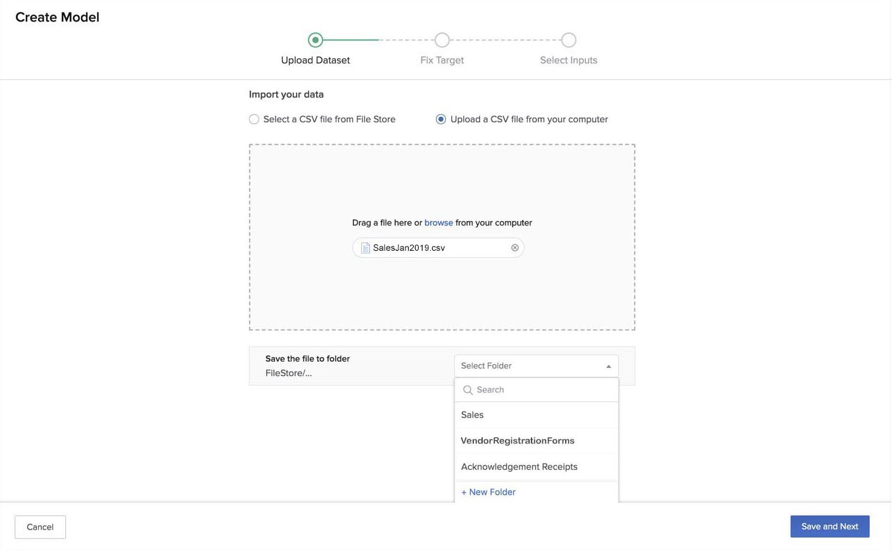892x551 pixels.
Task: Click the CSV file document icon
Action: tap(365, 248)
